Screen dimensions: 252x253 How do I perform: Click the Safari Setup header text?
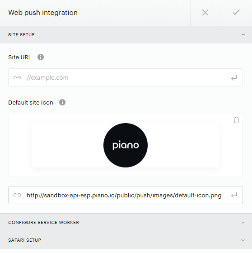click(25, 240)
